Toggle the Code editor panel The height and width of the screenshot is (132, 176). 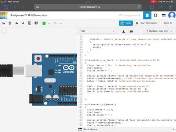pos(126,23)
